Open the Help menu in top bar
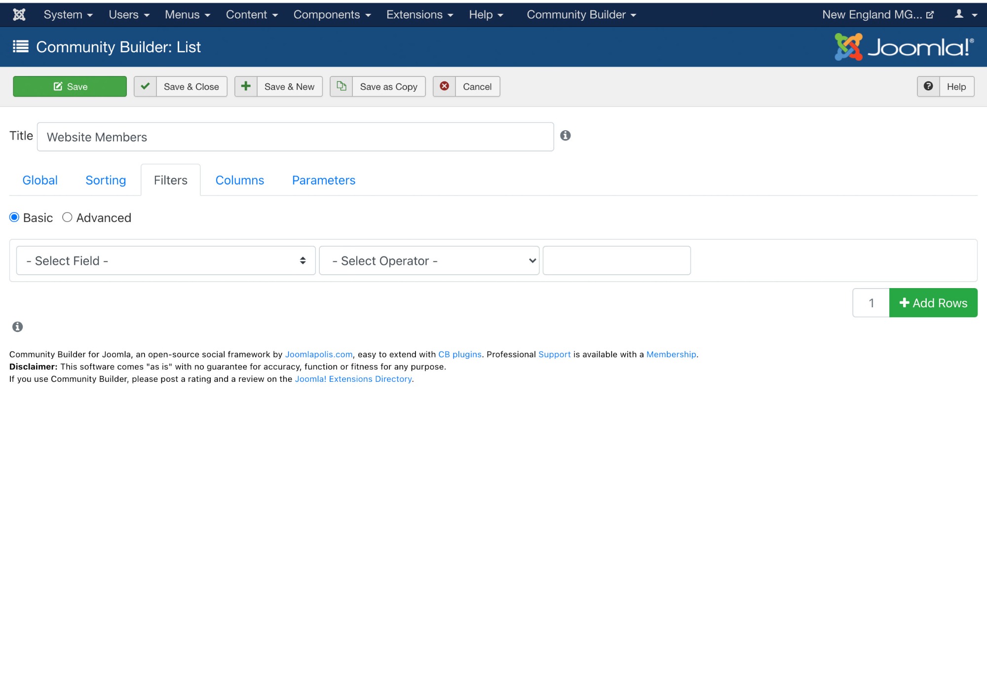Viewport: 987px width, 698px height. [x=486, y=15]
